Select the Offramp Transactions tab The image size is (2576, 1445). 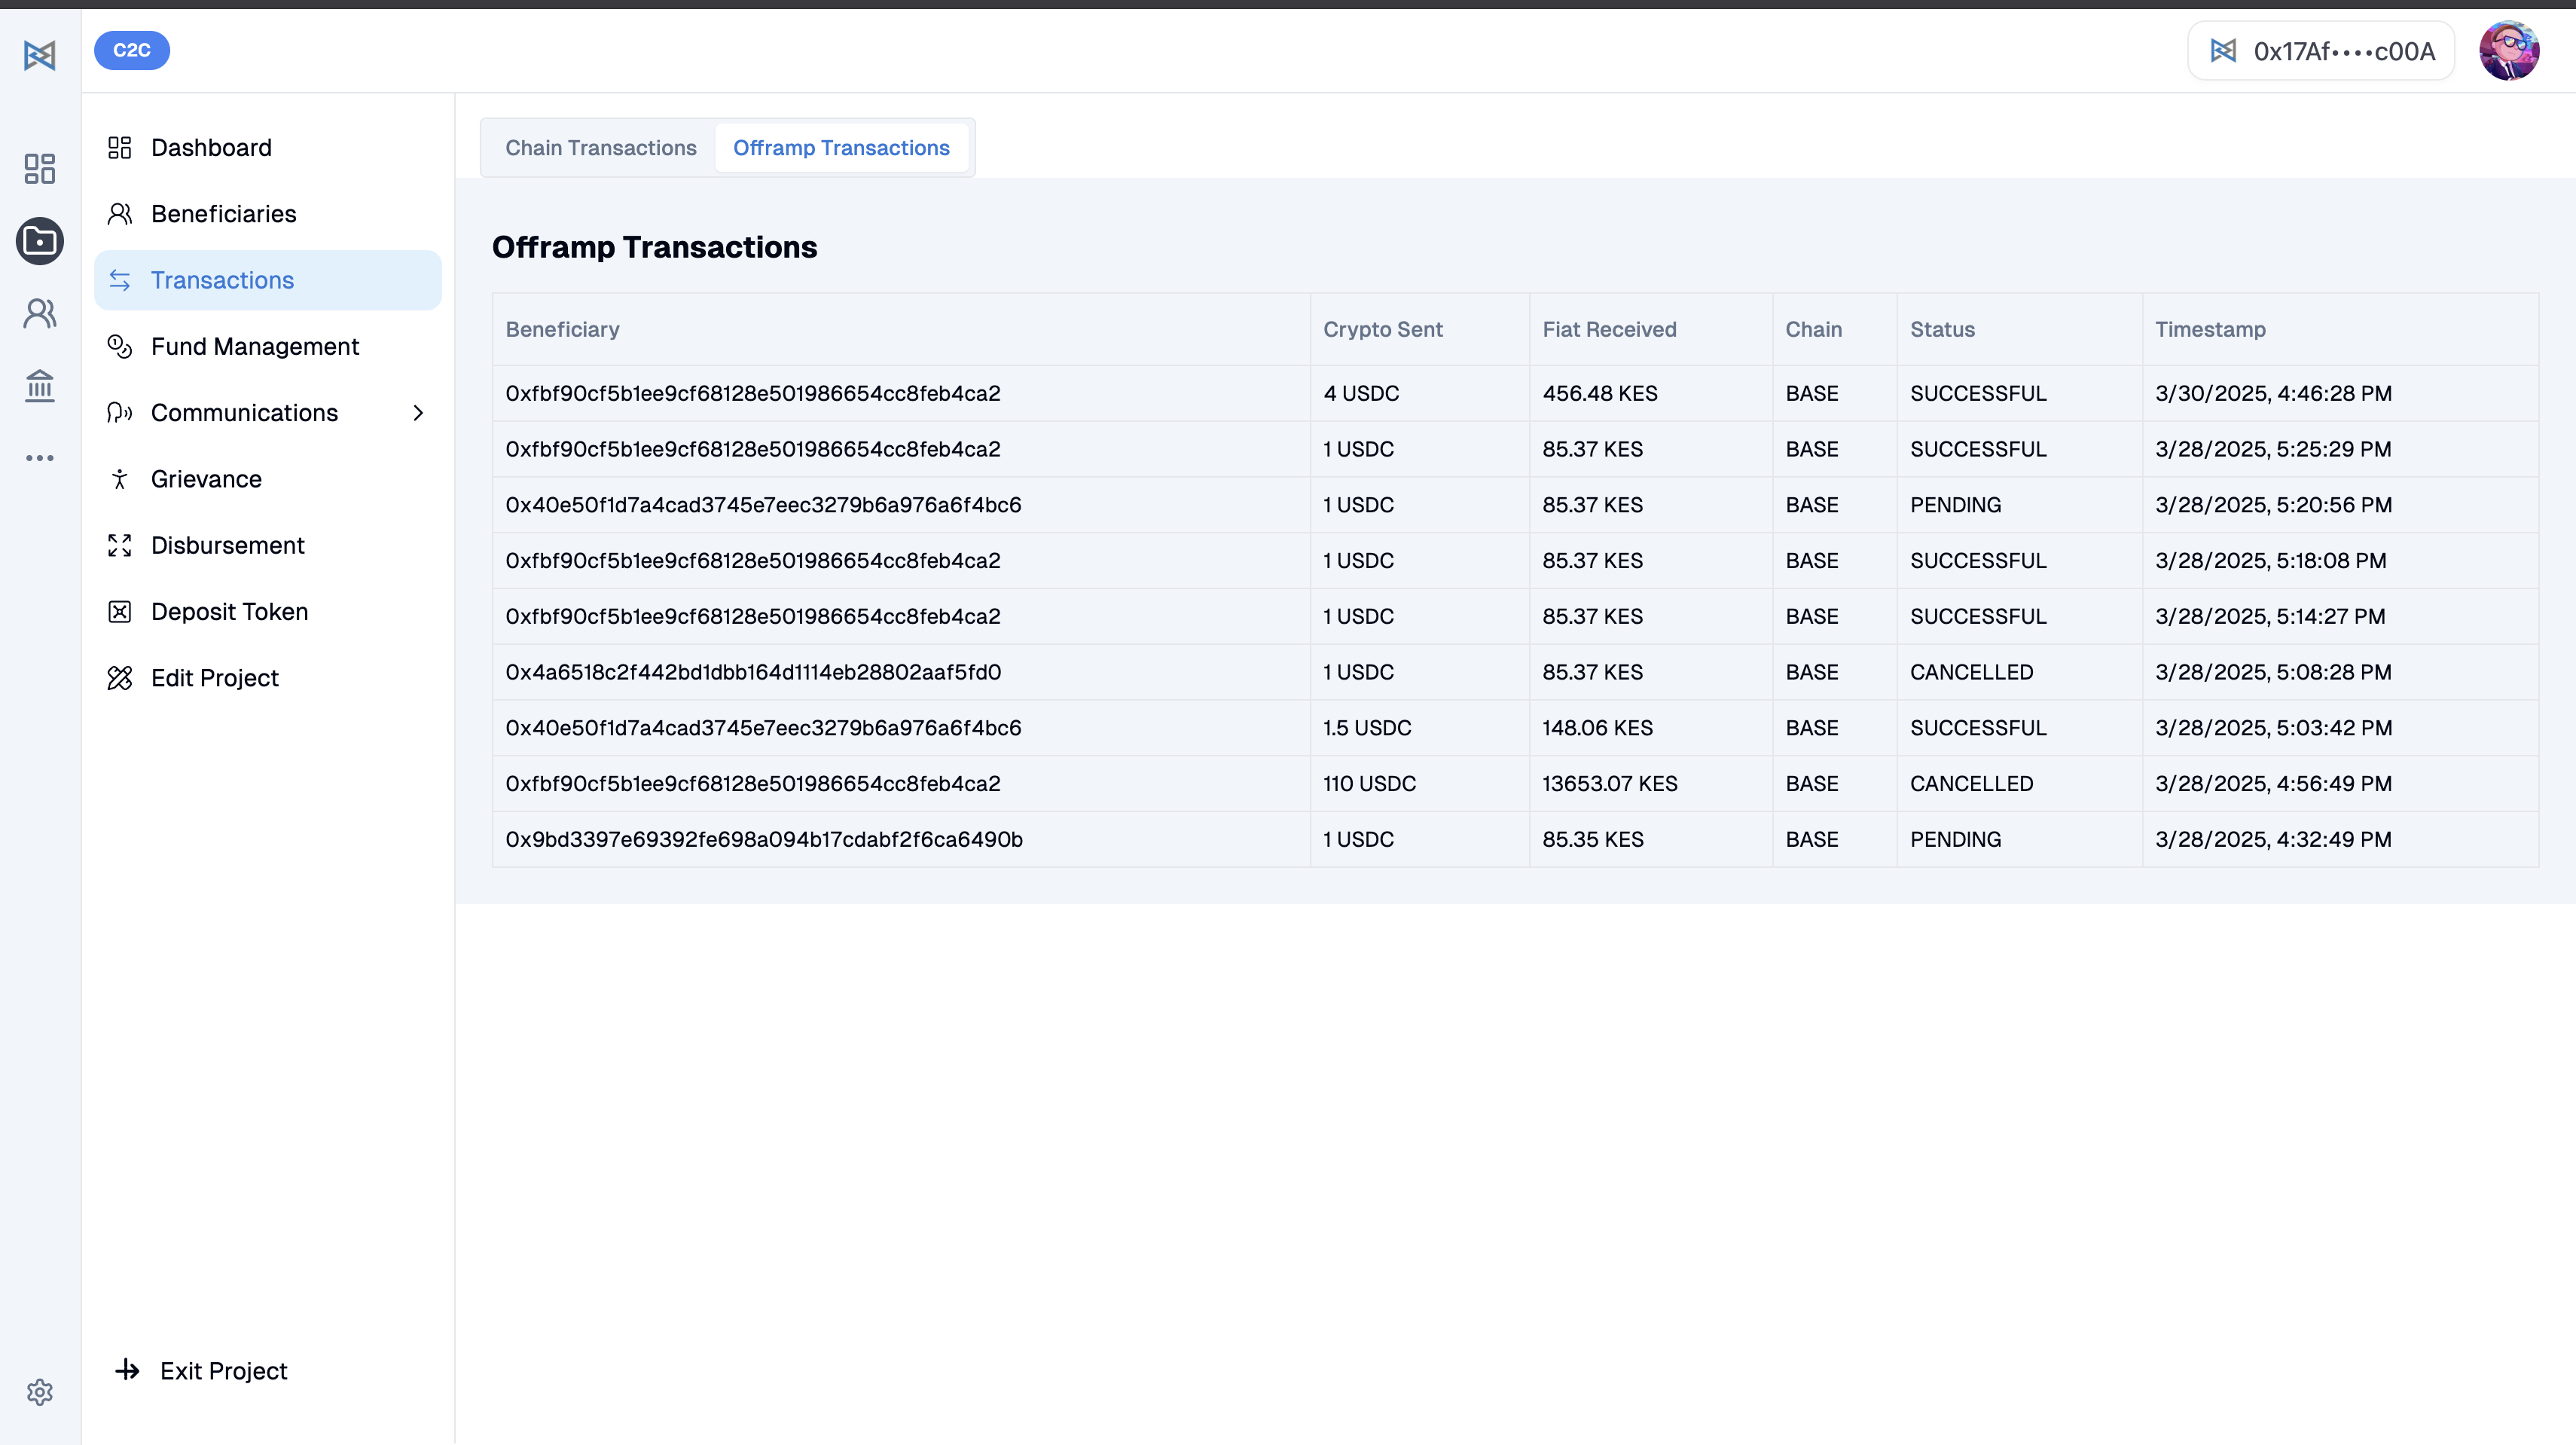click(841, 148)
